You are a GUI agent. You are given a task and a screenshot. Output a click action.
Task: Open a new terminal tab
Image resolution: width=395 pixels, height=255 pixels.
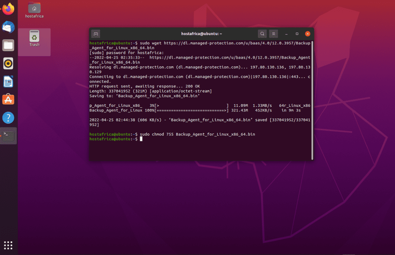click(x=96, y=34)
